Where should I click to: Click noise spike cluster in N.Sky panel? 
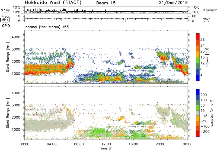(64, 9)
